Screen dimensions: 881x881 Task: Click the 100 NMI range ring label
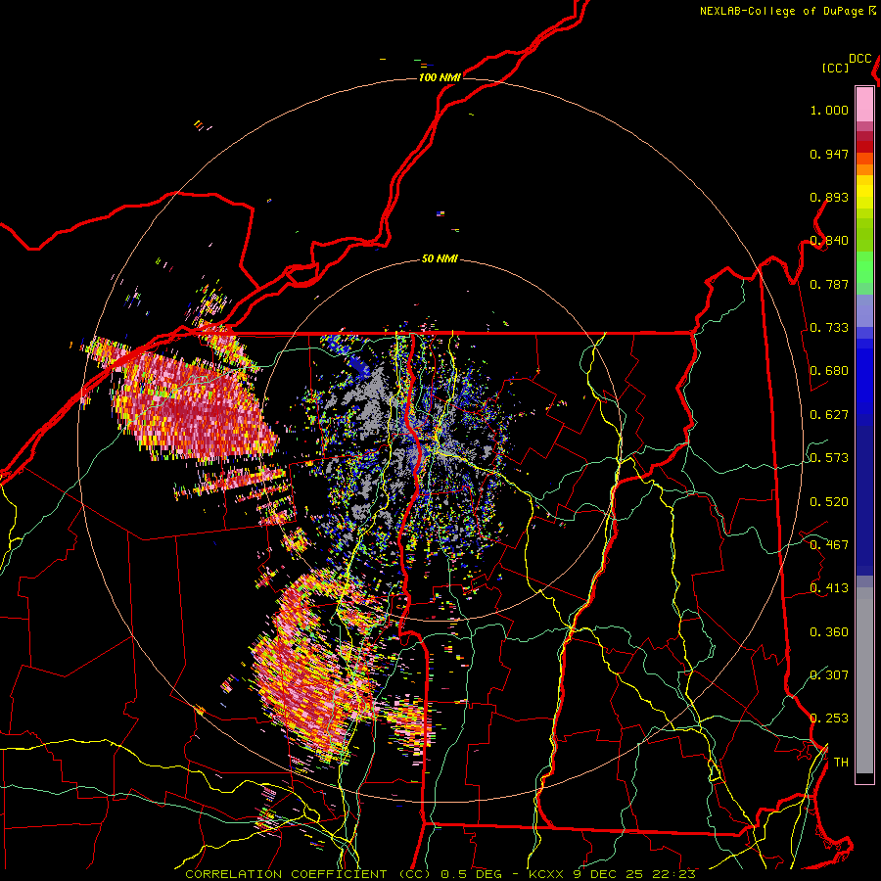440,77
